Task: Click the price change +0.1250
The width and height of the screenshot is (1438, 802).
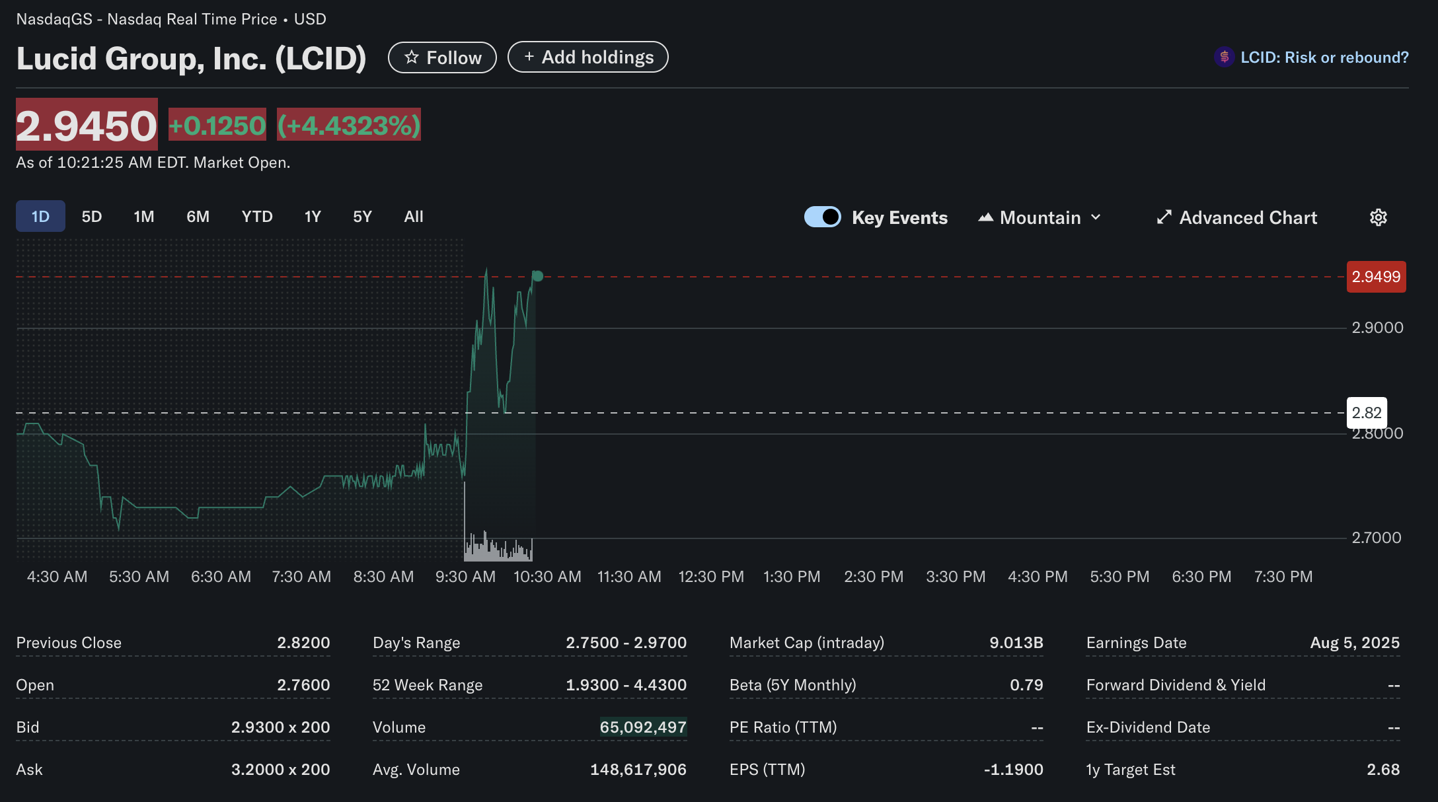Action: [x=217, y=125]
